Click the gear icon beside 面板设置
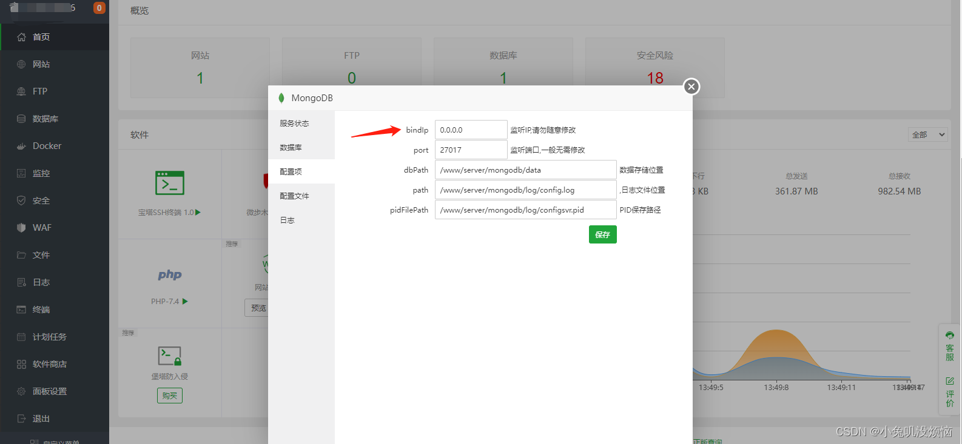962x444 pixels. (21, 391)
